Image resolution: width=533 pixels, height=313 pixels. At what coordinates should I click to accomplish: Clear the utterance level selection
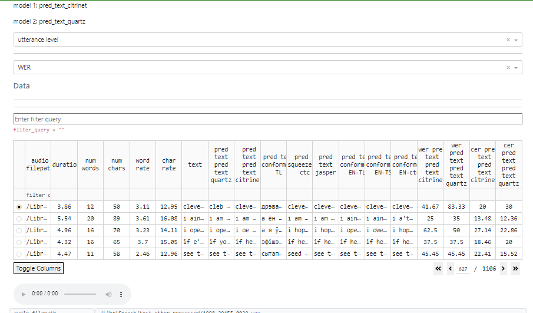[508, 40]
